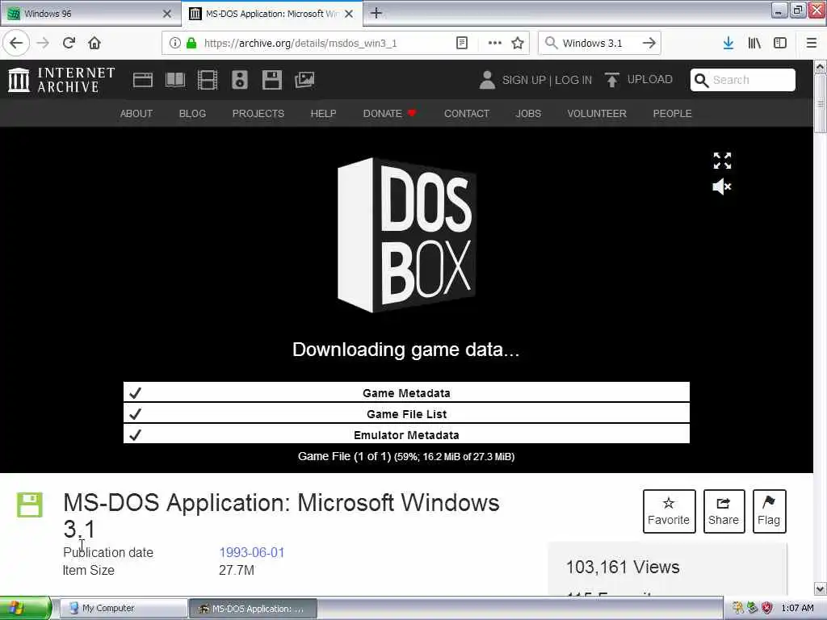
Task: Click the Game Metadata progress row
Action: (406, 393)
